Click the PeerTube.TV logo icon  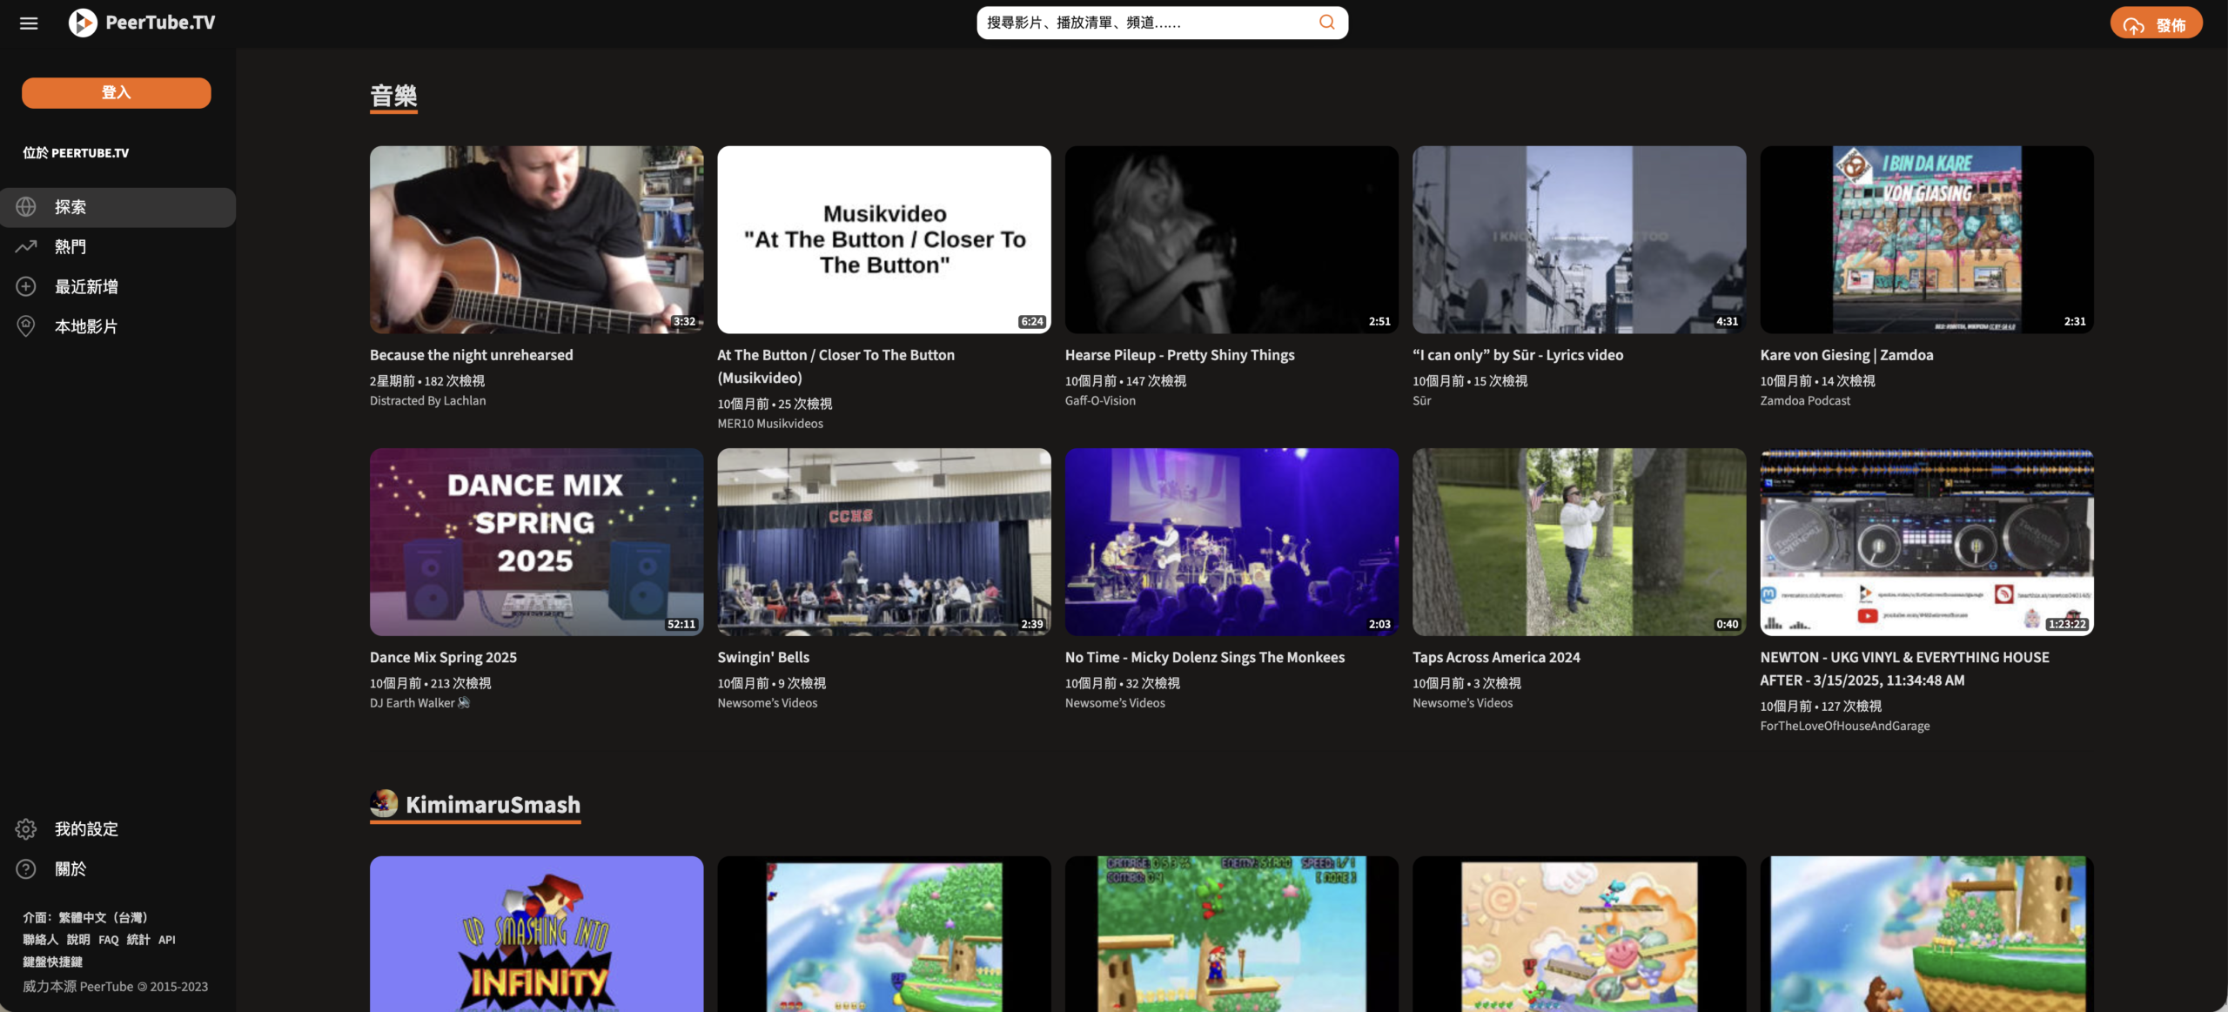coord(83,23)
